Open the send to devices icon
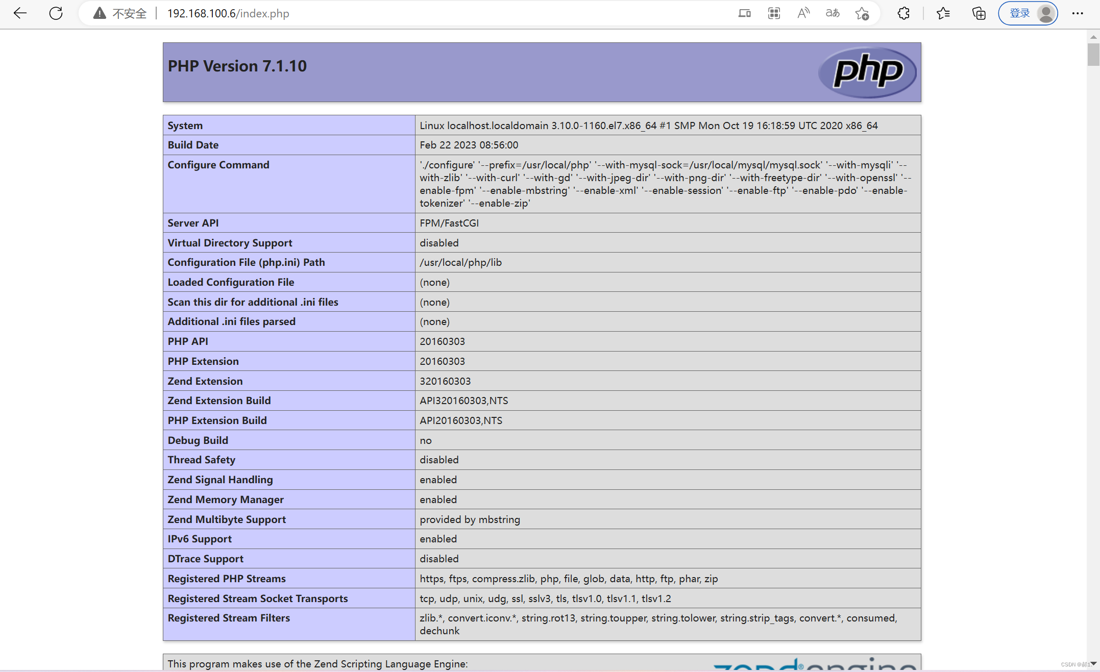Image resolution: width=1100 pixels, height=672 pixels. click(x=744, y=13)
